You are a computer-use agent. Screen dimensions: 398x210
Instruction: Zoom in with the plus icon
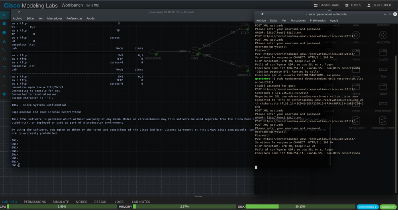[x=4, y=76]
